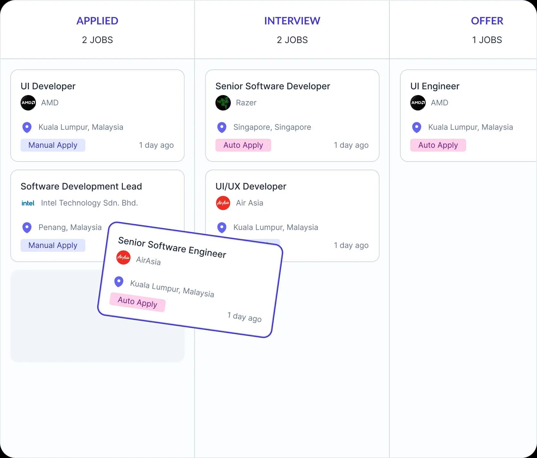This screenshot has width=537, height=458.
Task: Open the Software Development Lead job title
Action: (81, 186)
